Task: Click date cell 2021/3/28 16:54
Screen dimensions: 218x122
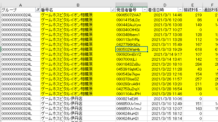Action: 165,89
